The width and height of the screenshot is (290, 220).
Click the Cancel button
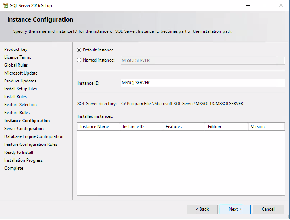(268, 209)
